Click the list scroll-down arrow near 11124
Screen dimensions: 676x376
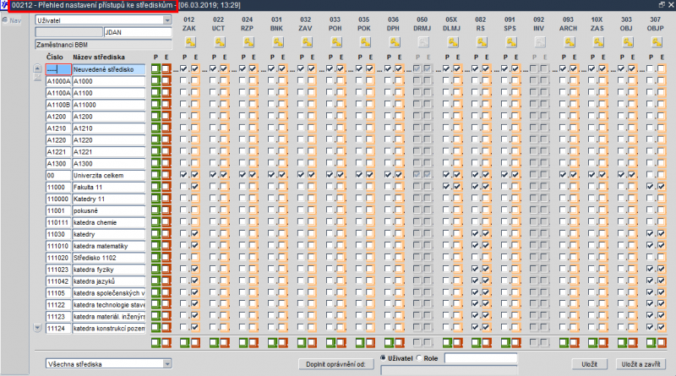point(37,328)
